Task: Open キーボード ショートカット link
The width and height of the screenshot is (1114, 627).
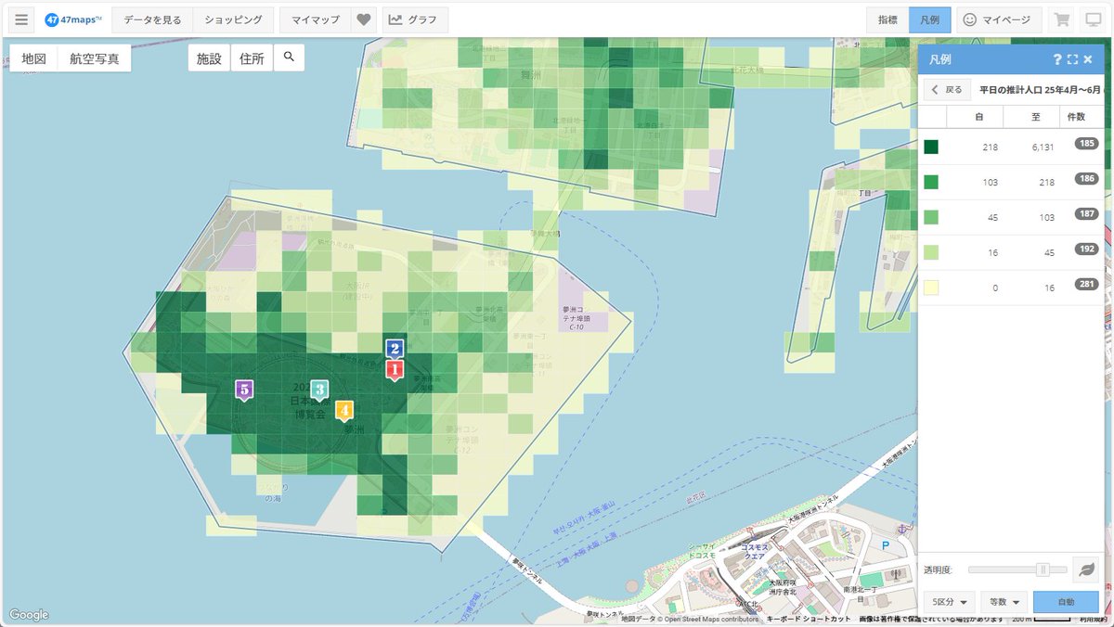Action: point(809,619)
